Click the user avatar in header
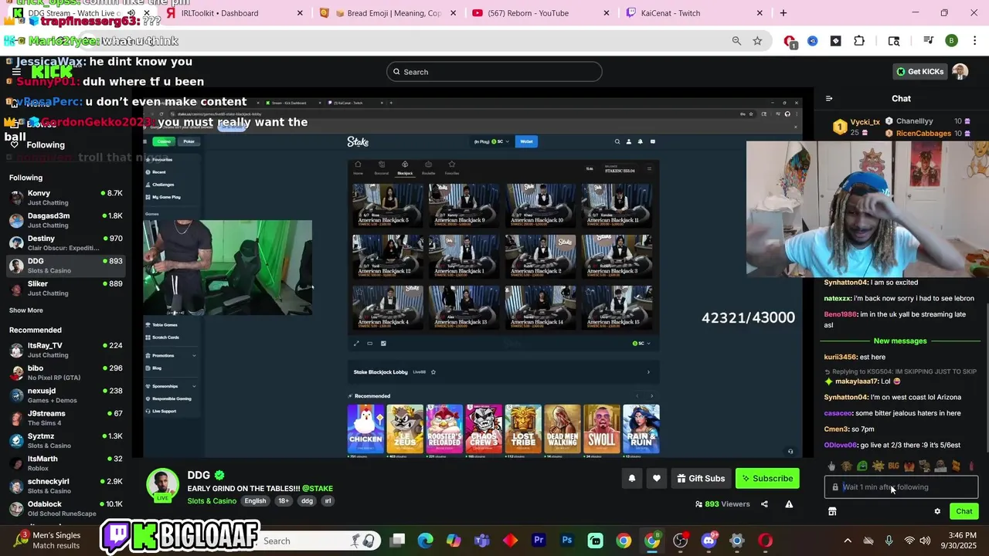 (x=960, y=72)
